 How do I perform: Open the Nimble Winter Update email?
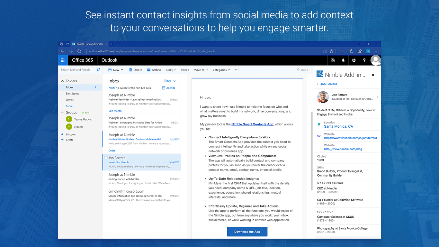pos(141,139)
